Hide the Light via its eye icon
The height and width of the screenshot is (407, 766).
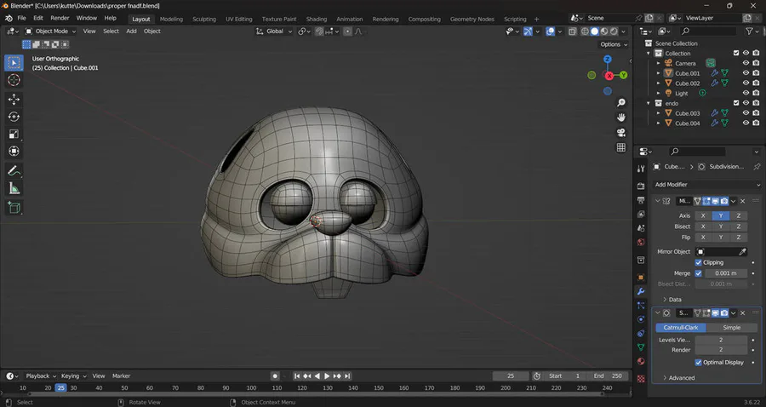tap(746, 93)
